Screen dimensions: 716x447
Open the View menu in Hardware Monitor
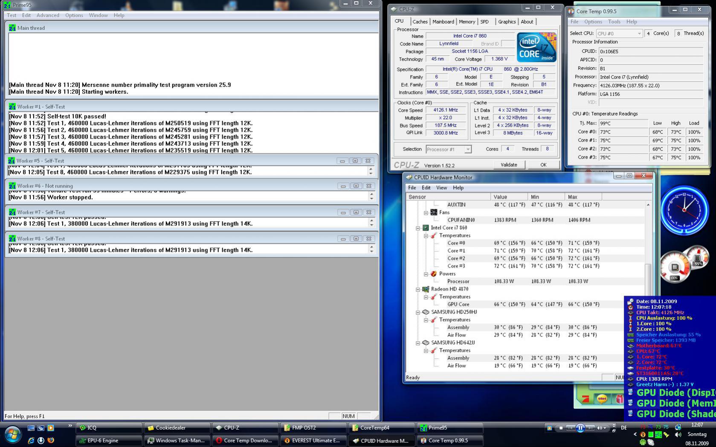[x=441, y=188]
